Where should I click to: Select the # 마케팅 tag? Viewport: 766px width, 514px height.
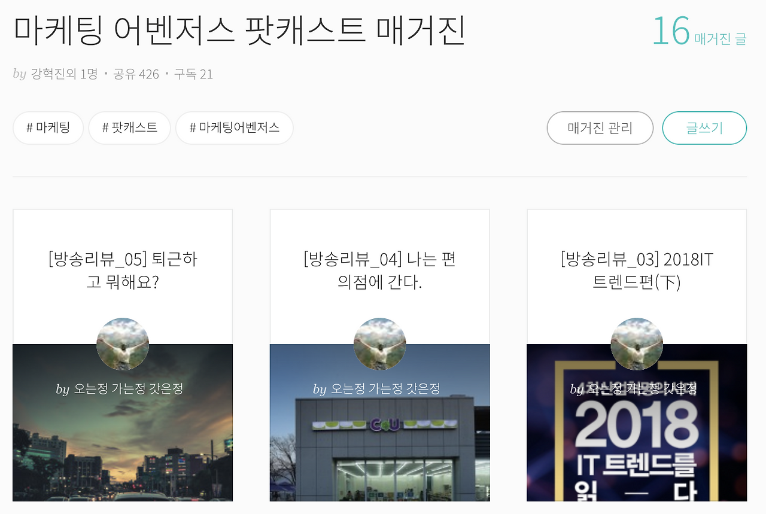(x=48, y=128)
